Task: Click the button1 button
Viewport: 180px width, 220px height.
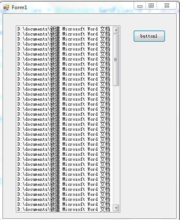Action: click(x=149, y=36)
